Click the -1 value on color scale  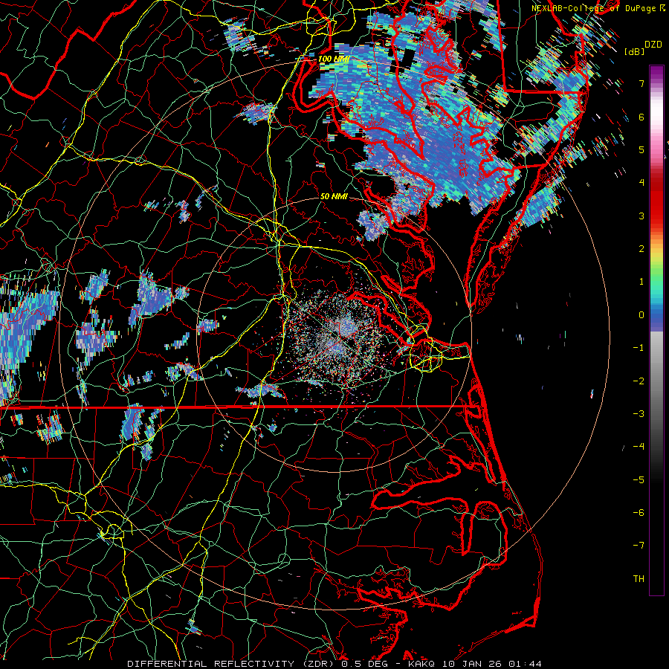(639, 348)
